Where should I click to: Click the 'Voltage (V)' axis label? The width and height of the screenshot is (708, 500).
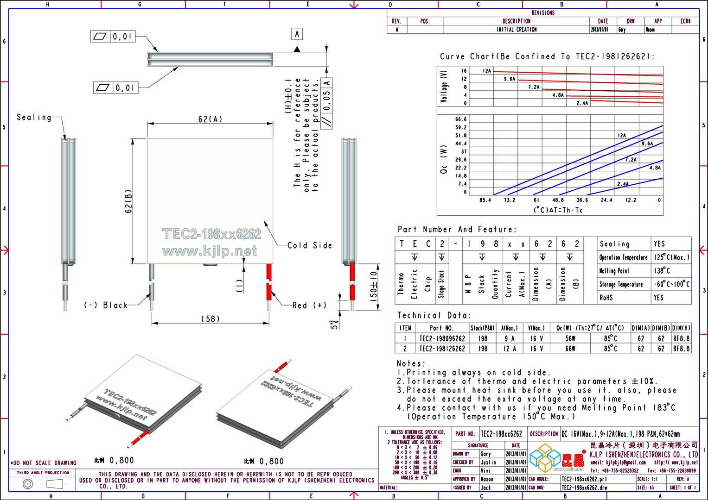[x=444, y=86]
